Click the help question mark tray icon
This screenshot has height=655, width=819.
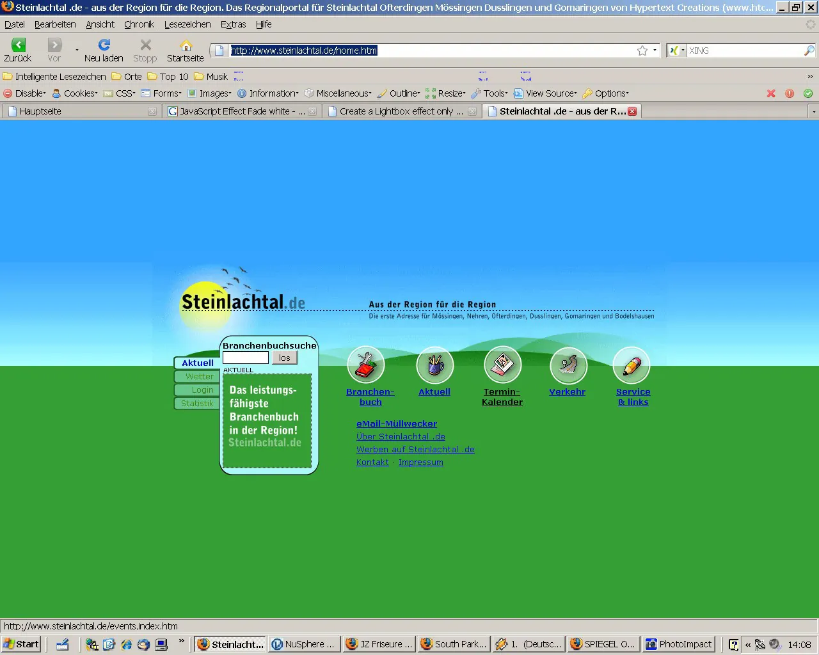(x=733, y=644)
